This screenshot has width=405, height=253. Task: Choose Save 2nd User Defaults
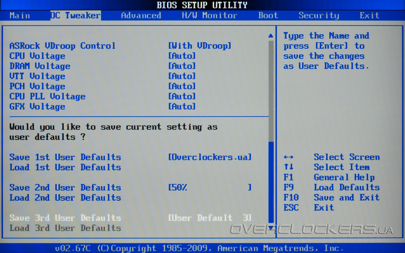pos(65,188)
